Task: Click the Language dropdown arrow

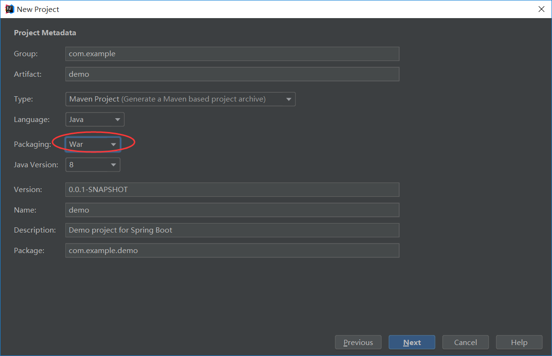Action: point(117,120)
